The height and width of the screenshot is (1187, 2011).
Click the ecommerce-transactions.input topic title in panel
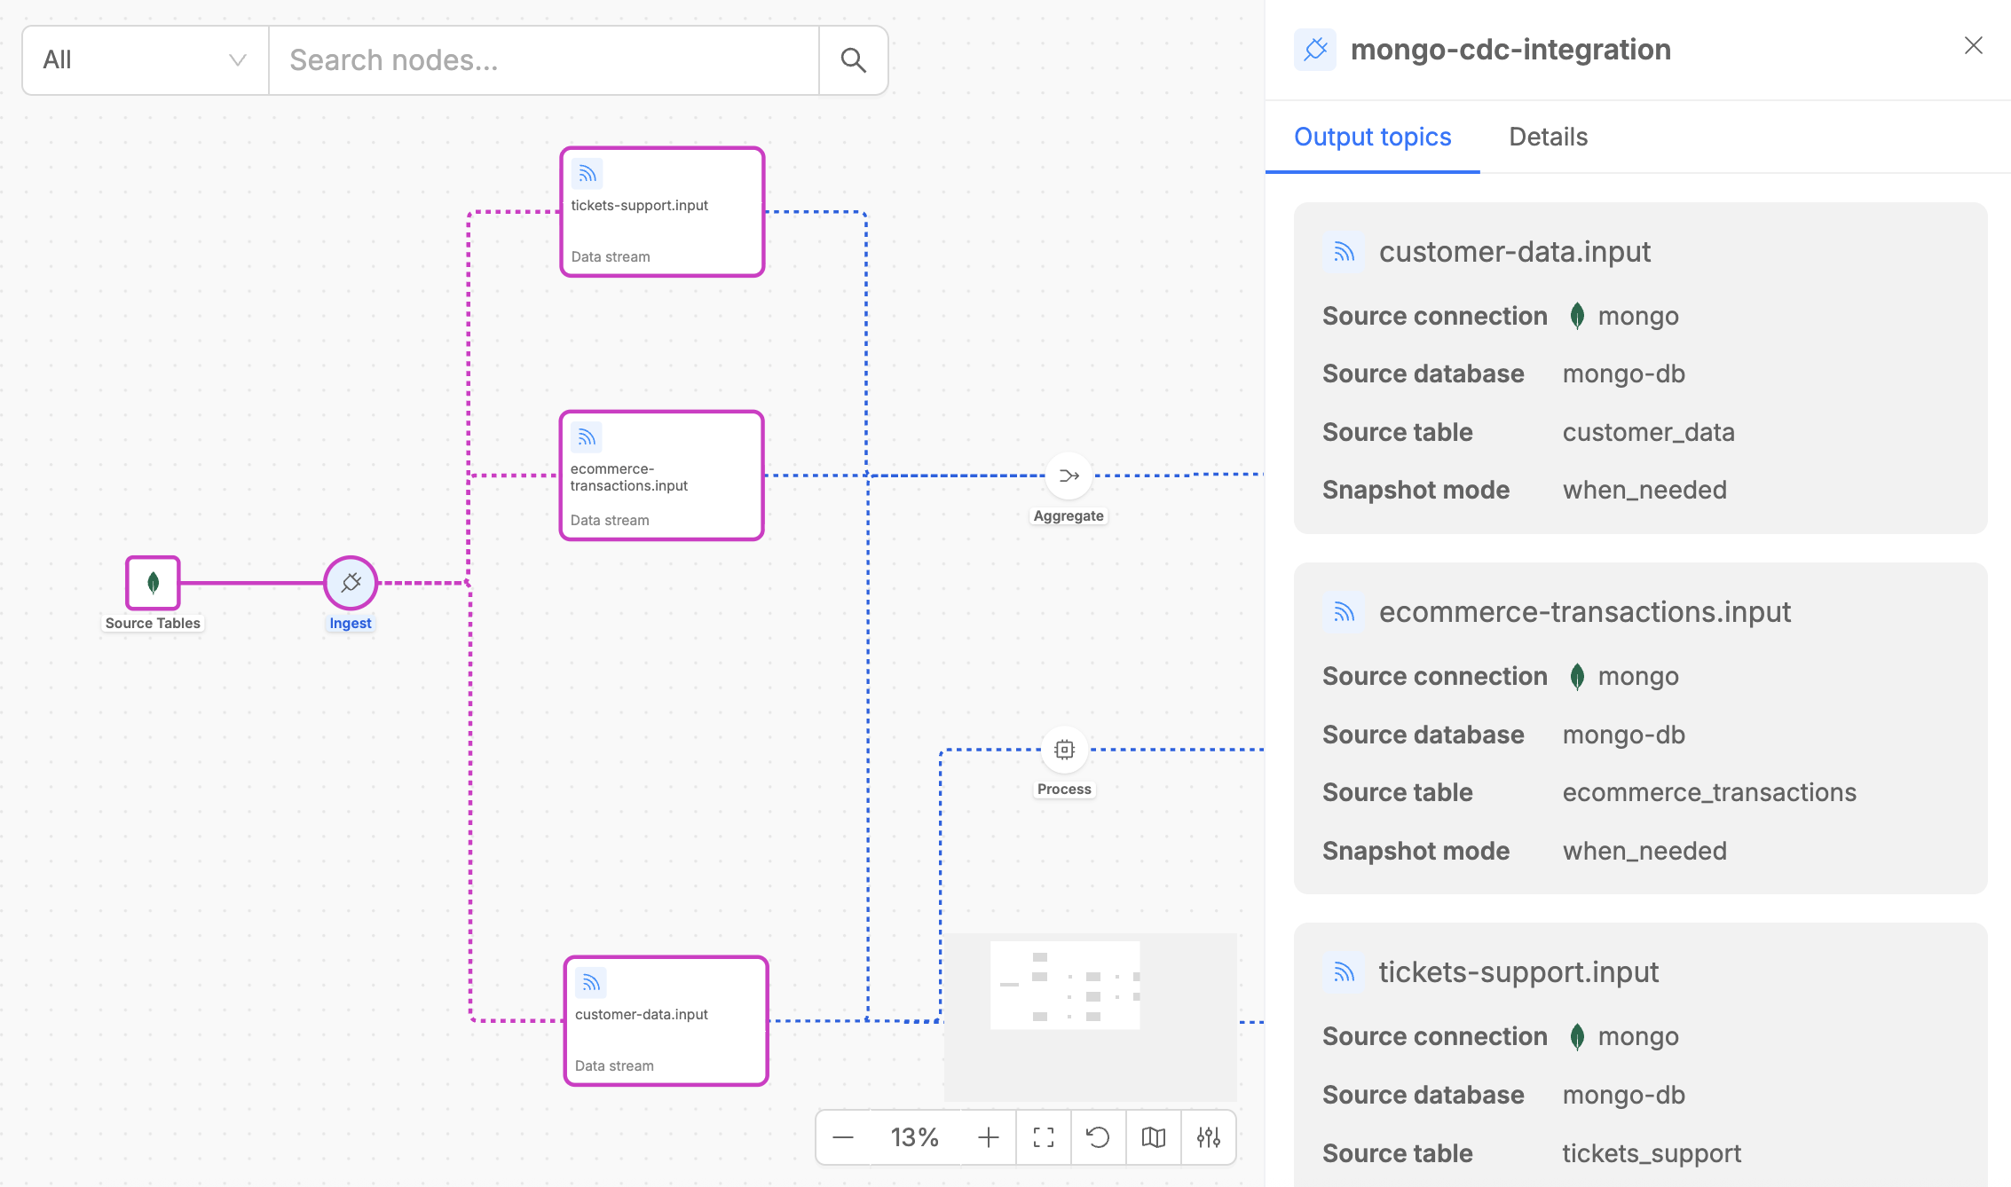coord(1584,612)
